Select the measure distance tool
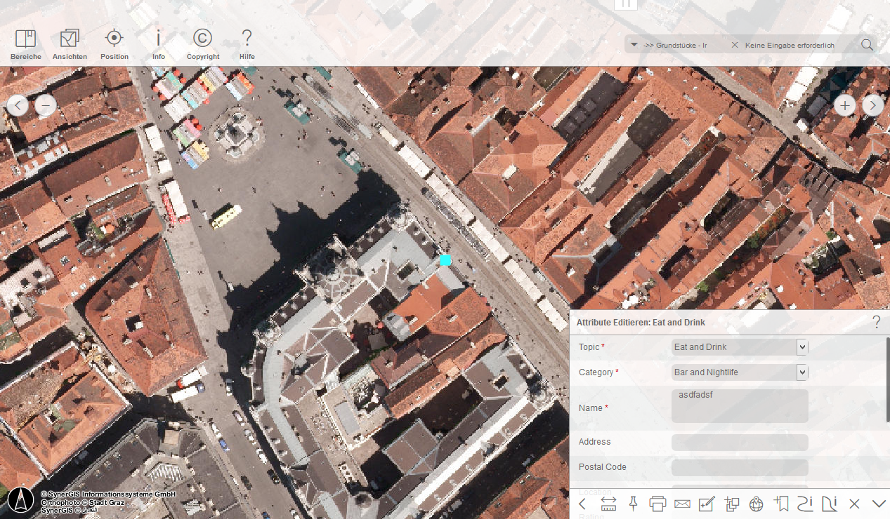This screenshot has height=519, width=890. coord(608,504)
